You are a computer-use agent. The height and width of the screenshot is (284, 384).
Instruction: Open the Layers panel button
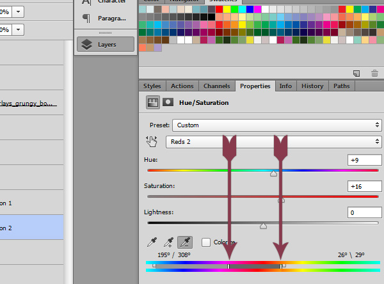(x=106, y=44)
